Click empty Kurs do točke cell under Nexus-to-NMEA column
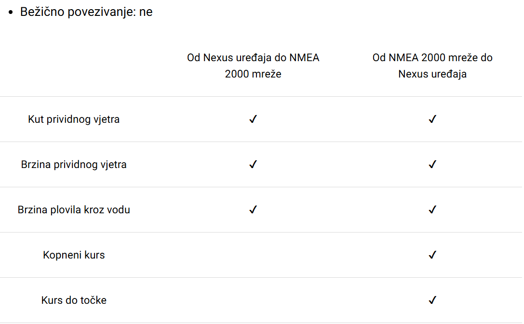This screenshot has height=324, width=524. (x=253, y=300)
